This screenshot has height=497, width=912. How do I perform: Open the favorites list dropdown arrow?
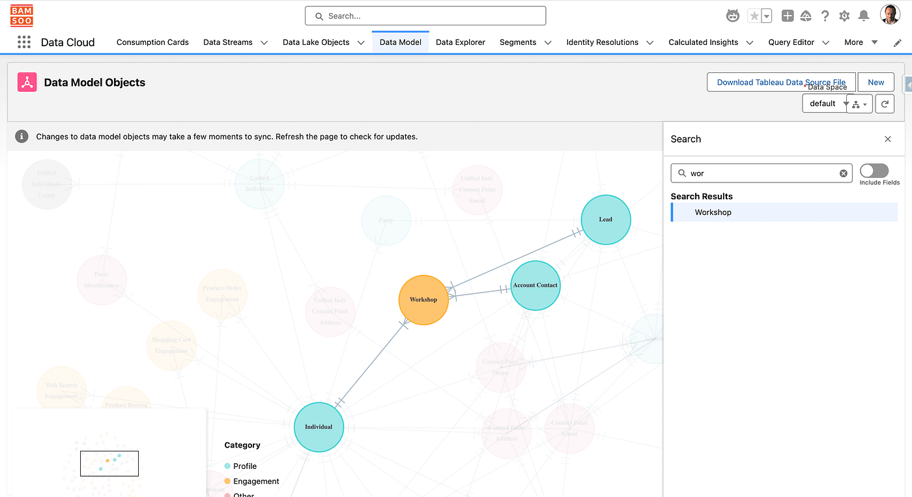[x=767, y=16]
